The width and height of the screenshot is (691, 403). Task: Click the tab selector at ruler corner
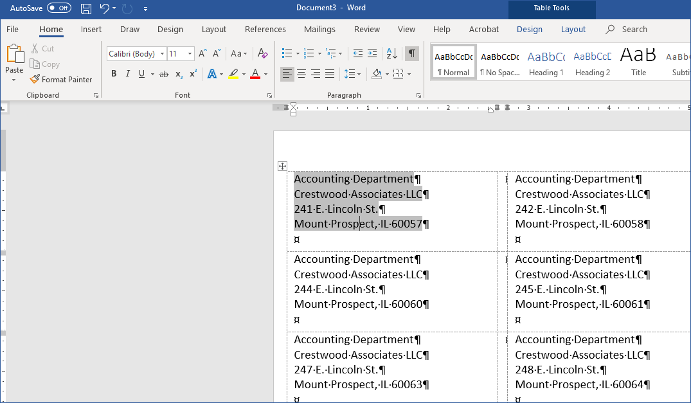[3, 107]
